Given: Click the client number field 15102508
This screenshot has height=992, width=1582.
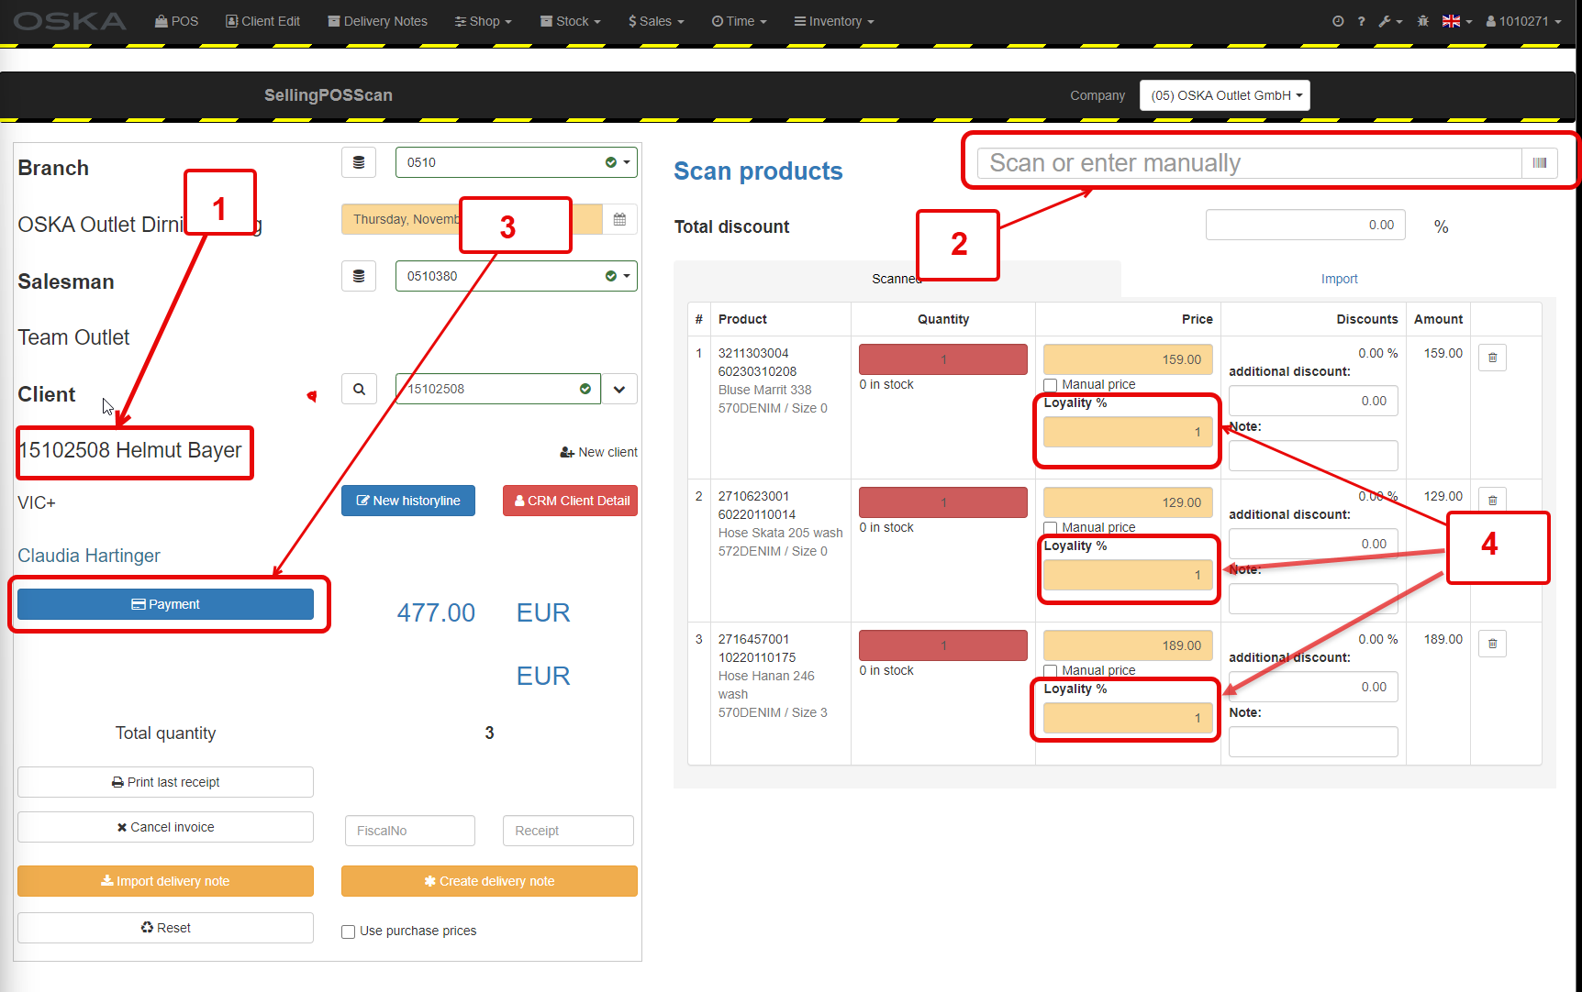Looking at the screenshot, I should click(498, 389).
